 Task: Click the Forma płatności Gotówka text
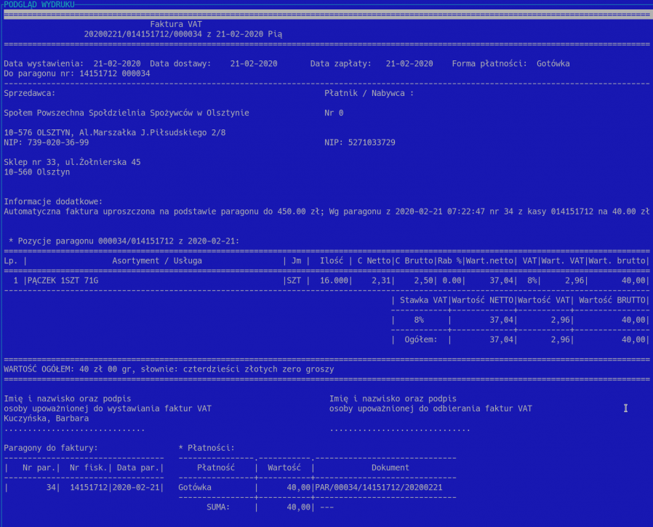tap(510, 63)
